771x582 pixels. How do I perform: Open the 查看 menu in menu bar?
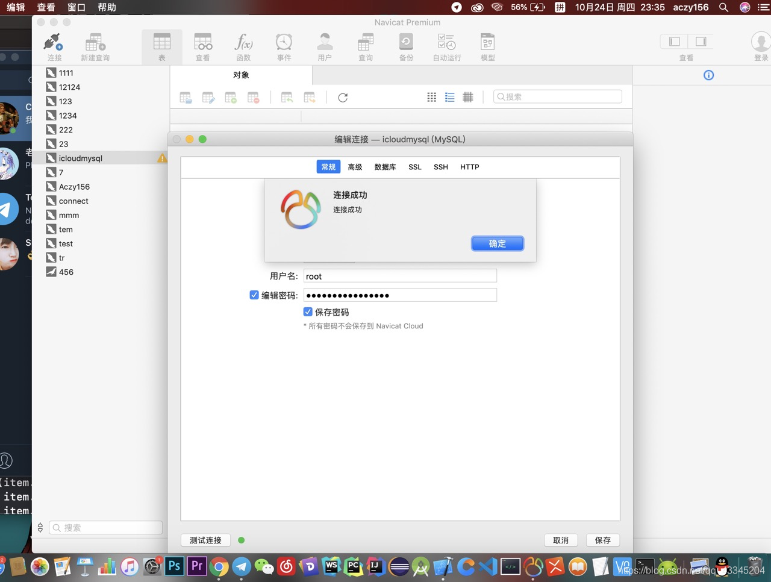click(x=46, y=7)
